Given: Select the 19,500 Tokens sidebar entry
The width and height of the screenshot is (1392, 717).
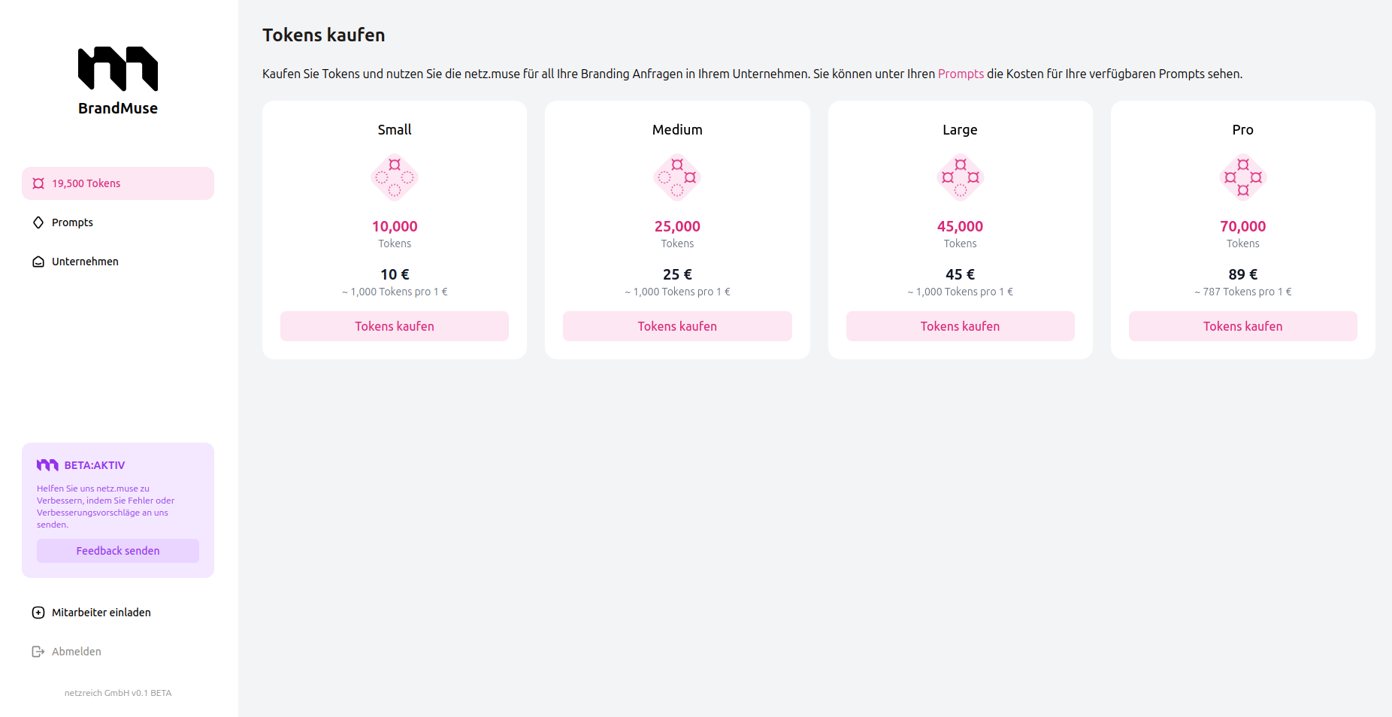Looking at the screenshot, I should pyautogui.click(x=118, y=183).
